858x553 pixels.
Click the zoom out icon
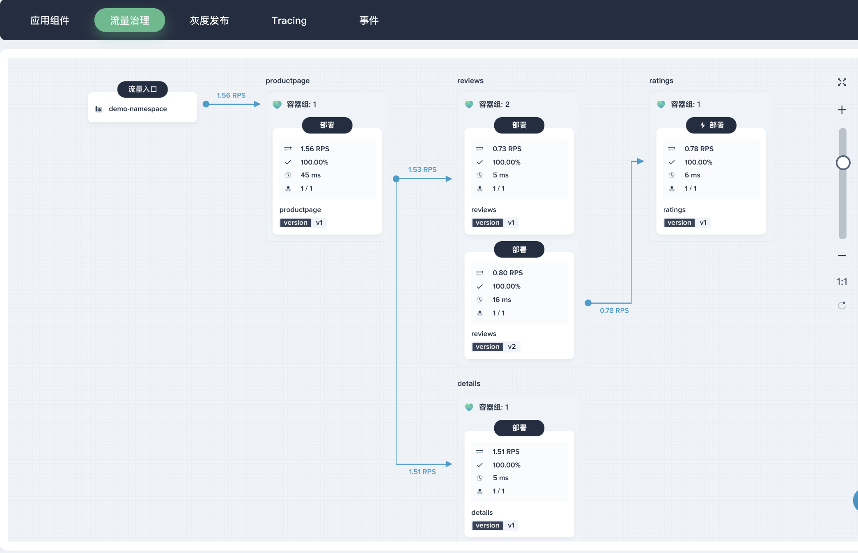[x=842, y=255]
